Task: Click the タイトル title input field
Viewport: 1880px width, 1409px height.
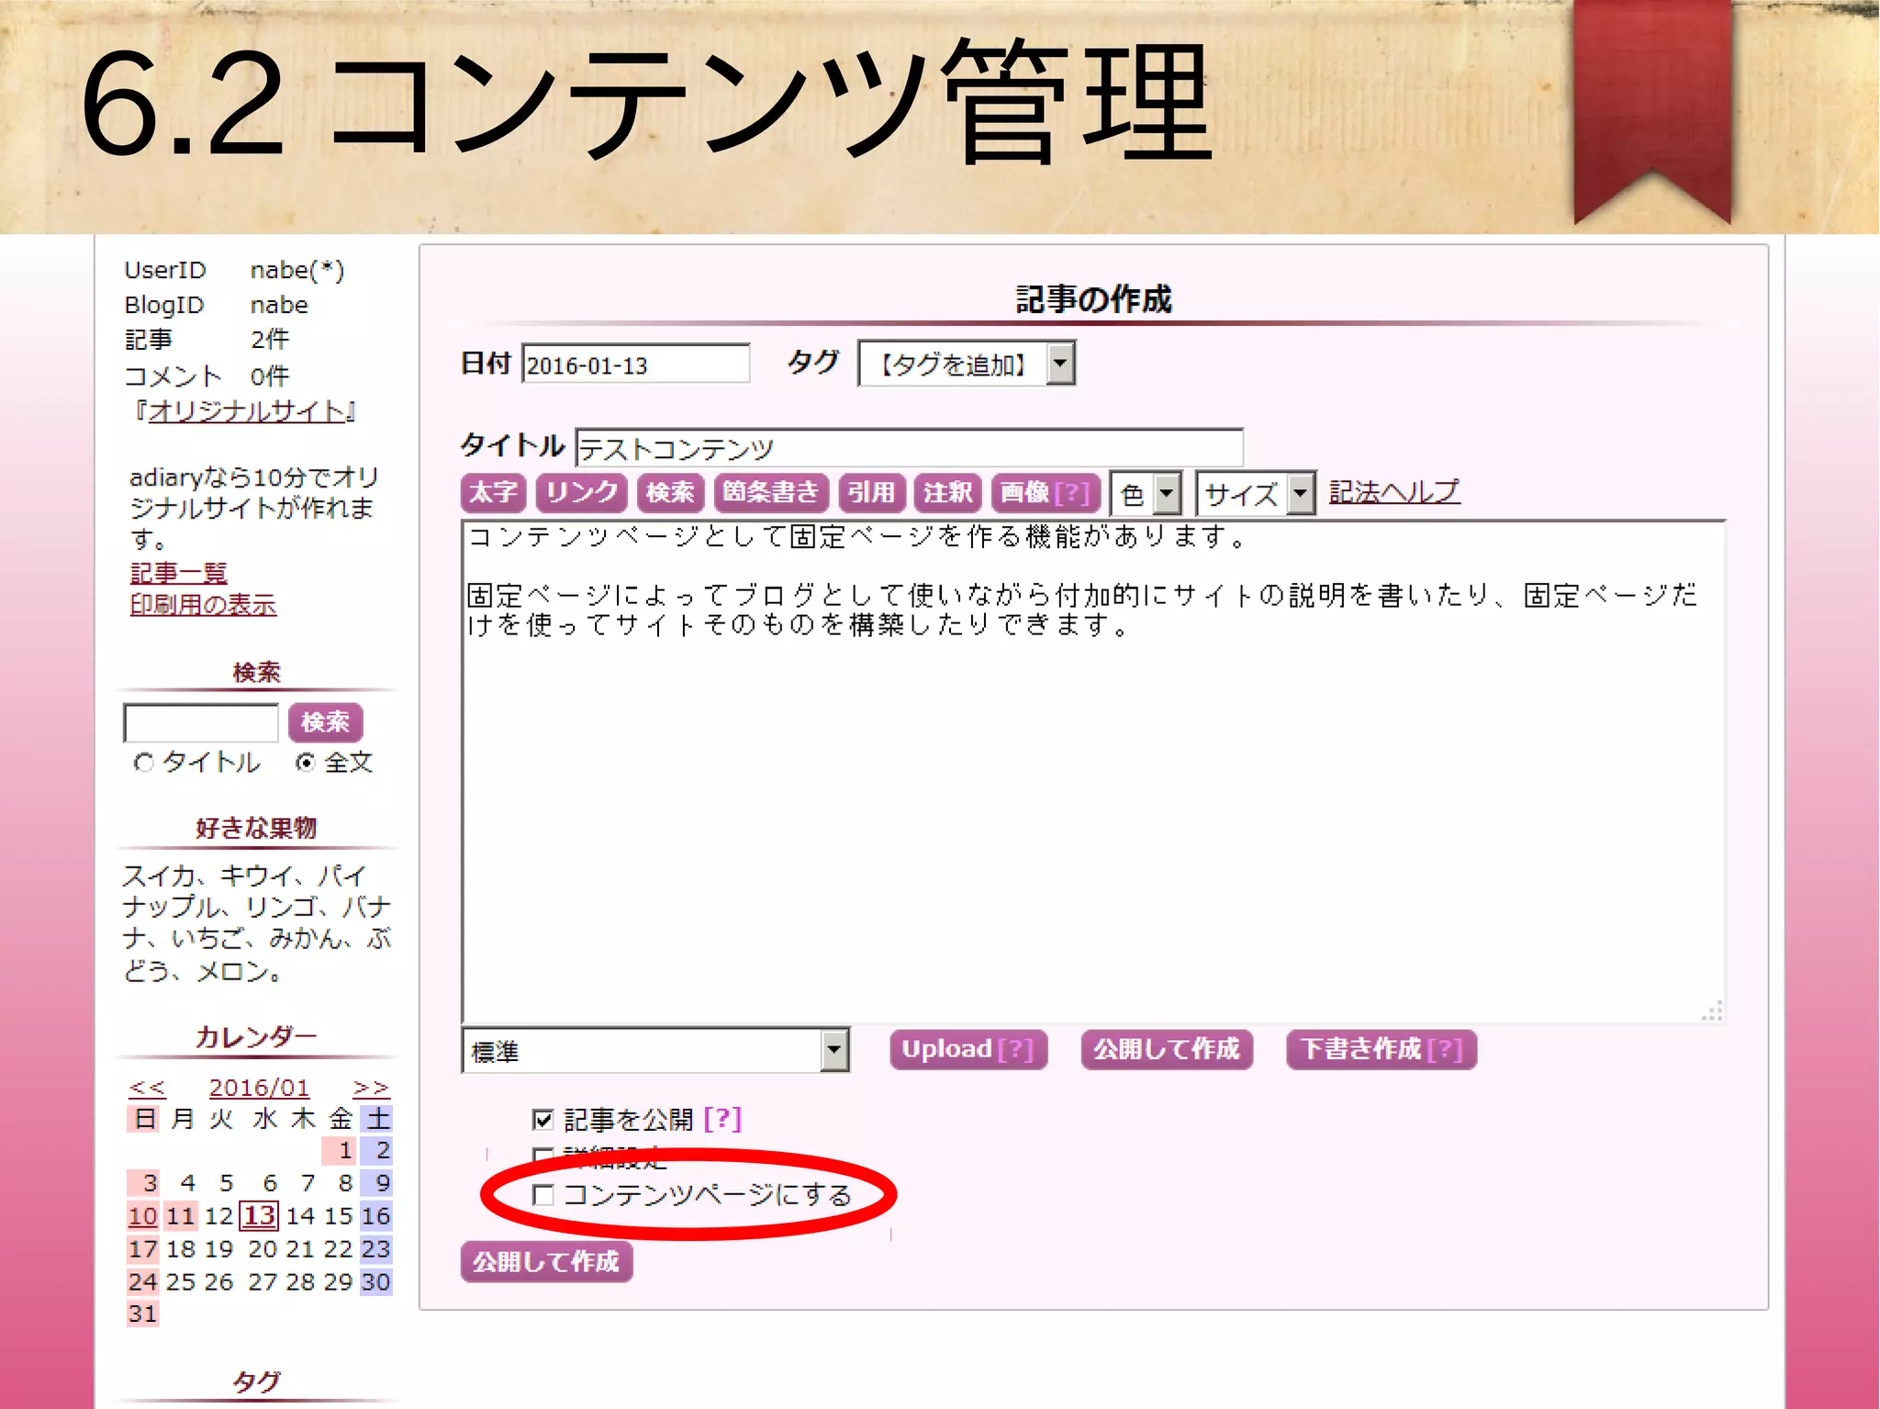Action: [x=909, y=448]
